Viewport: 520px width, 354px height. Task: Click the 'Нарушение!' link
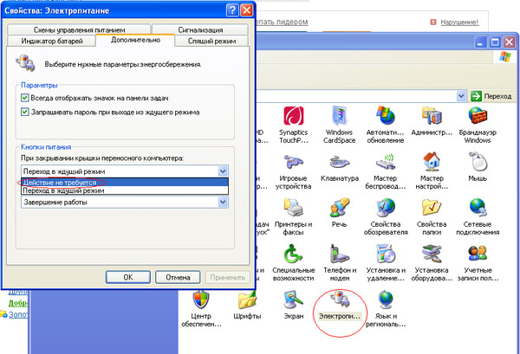point(459,23)
